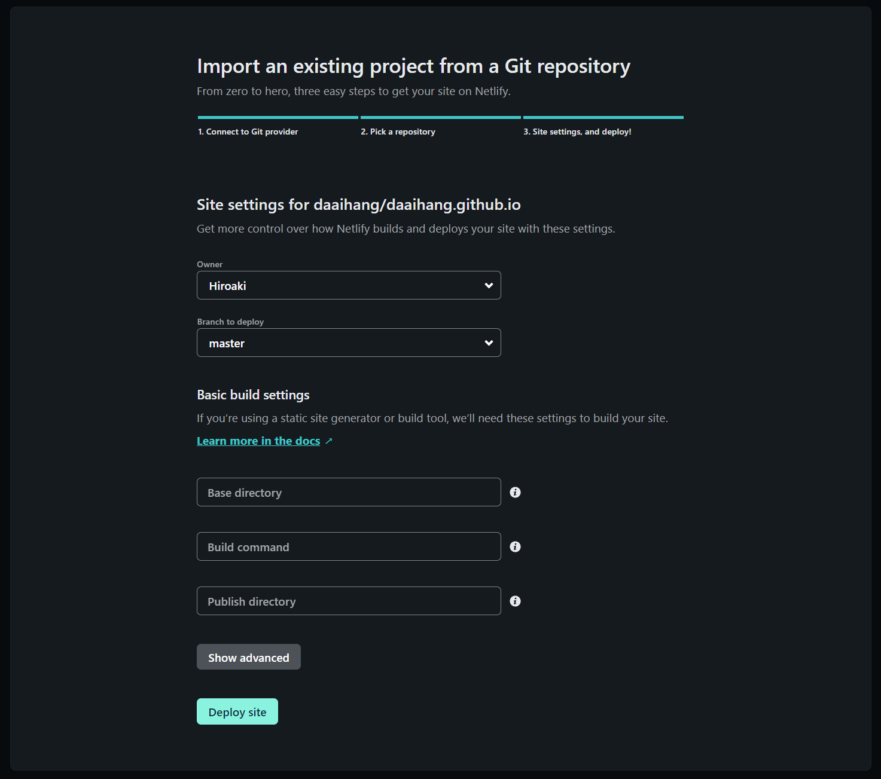The width and height of the screenshot is (881, 779).
Task: Click the progress bar above Connect to Git provider
Action: tap(278, 117)
